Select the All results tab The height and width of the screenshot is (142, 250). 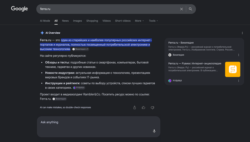[x=56, y=21]
